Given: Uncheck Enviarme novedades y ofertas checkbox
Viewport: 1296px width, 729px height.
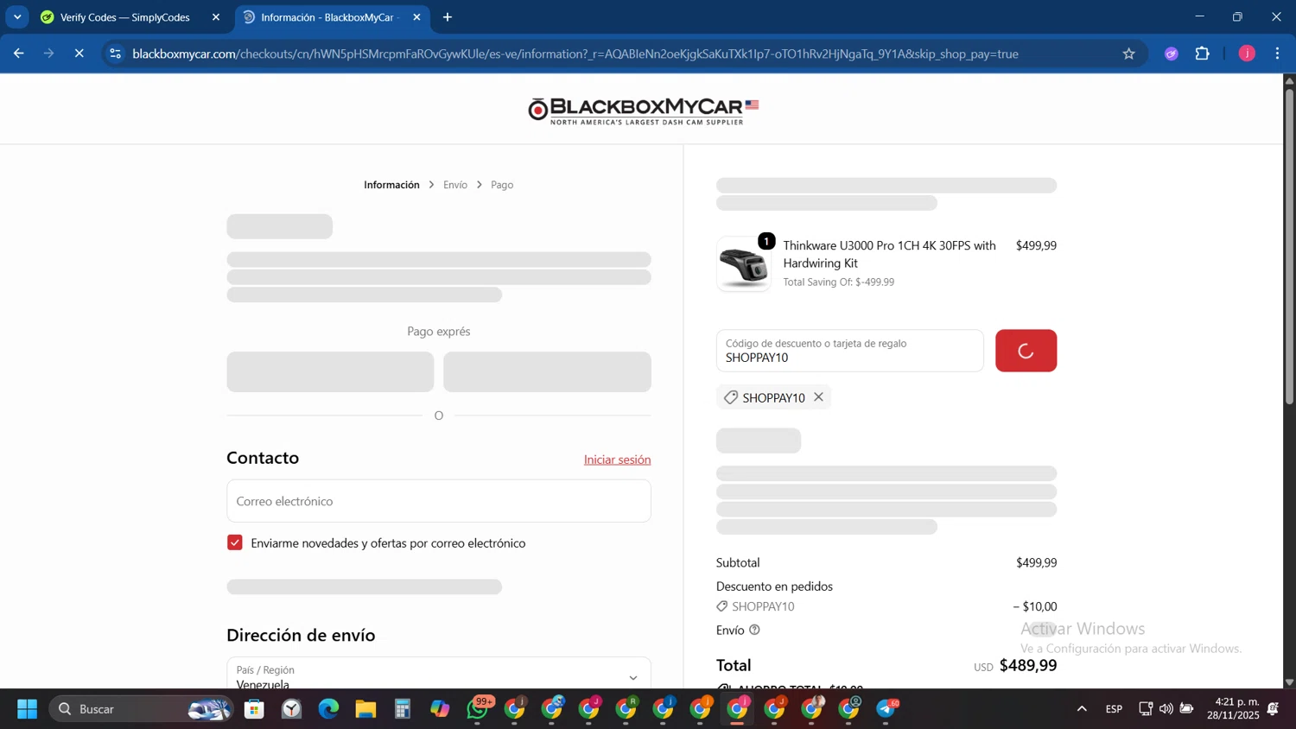Looking at the screenshot, I should [x=235, y=542].
